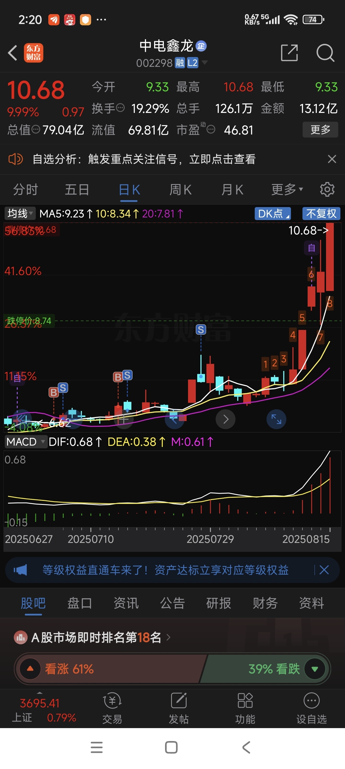This screenshot has height=769, width=345.
Task: Tap the fullscreen expand chart icon
Action: point(276,419)
